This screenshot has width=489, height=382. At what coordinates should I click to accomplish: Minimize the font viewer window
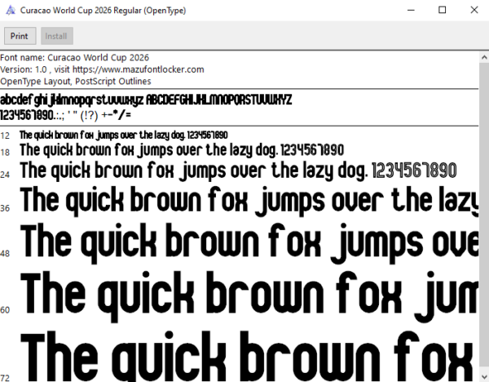[x=411, y=10]
